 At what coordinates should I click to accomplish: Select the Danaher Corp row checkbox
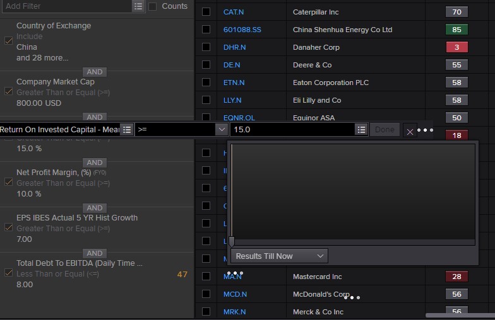click(x=206, y=47)
